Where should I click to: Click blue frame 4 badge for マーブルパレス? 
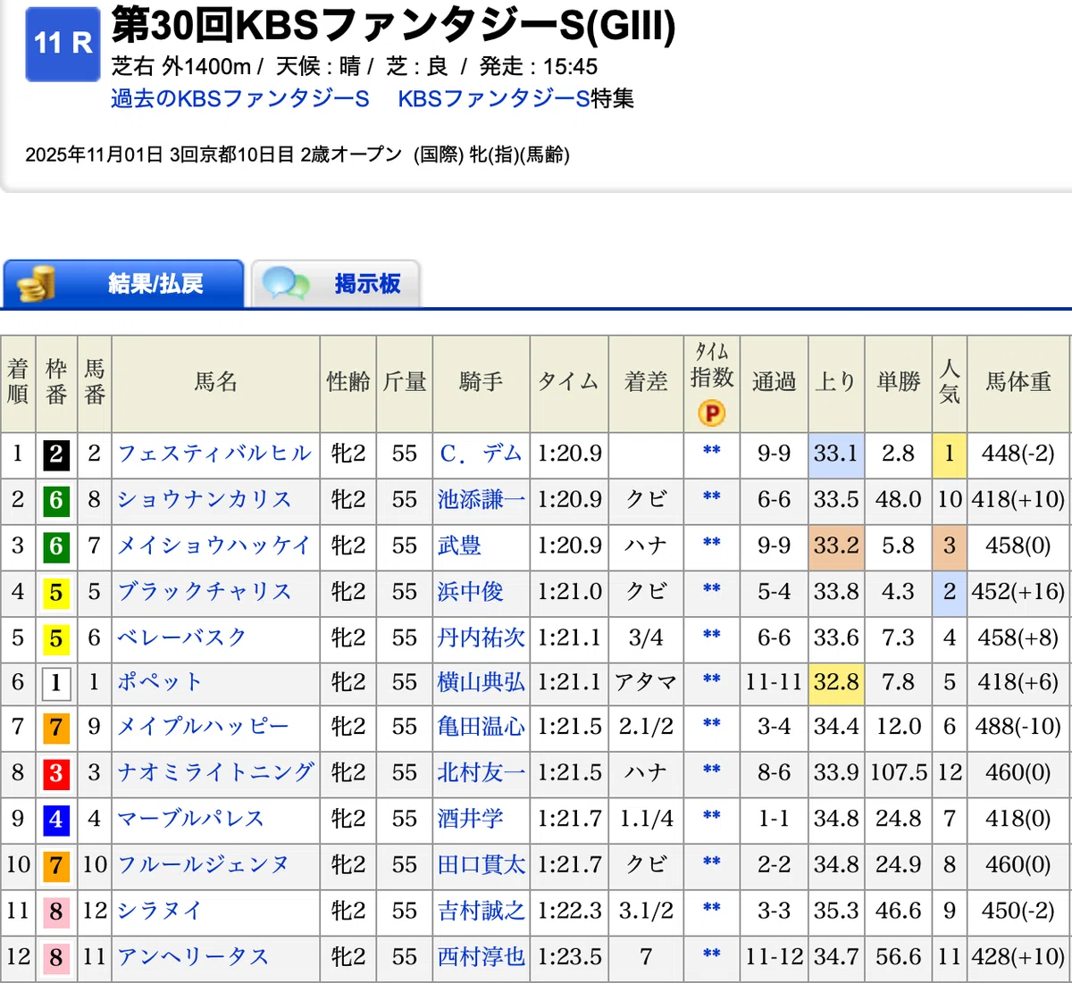tap(56, 820)
